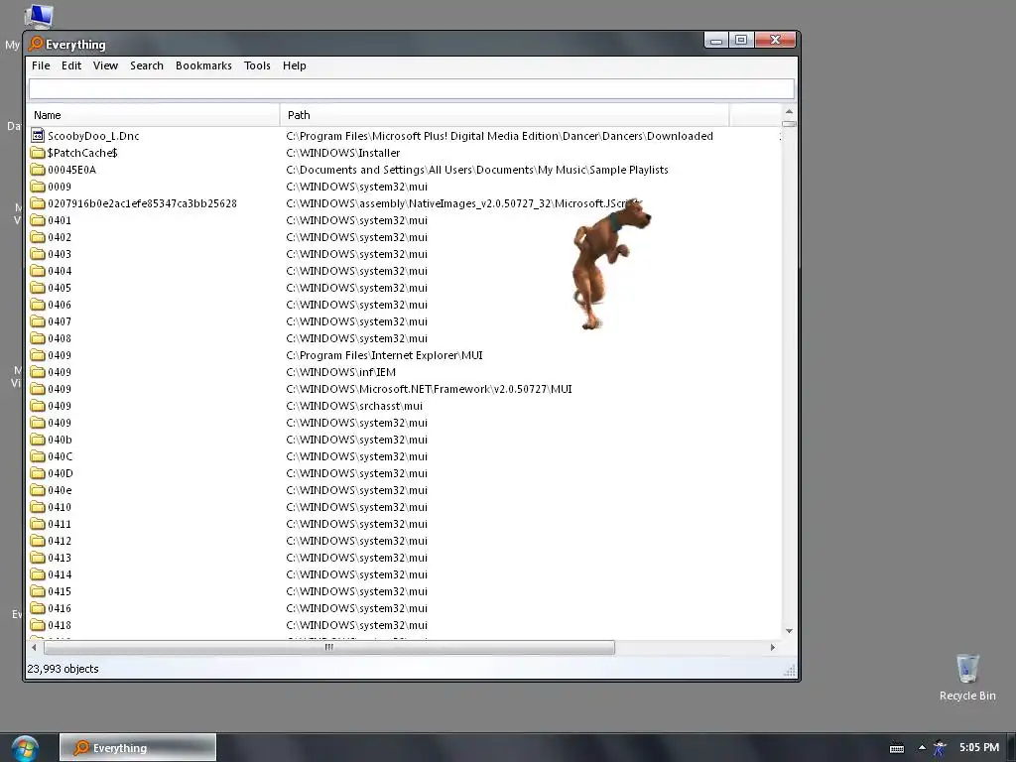Click path C:\WINDOWS\inf\IEM
Viewport: 1016px width, 762px height.
(341, 372)
